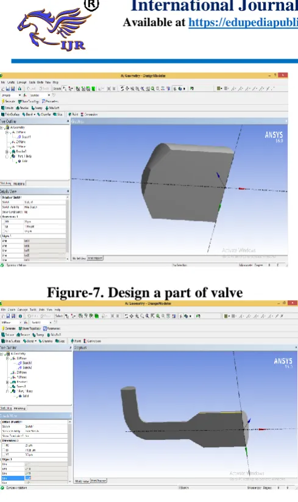Collapse XYPlane node in upper DesignModeler tree
The height and width of the screenshot is (502, 298).
(7, 132)
